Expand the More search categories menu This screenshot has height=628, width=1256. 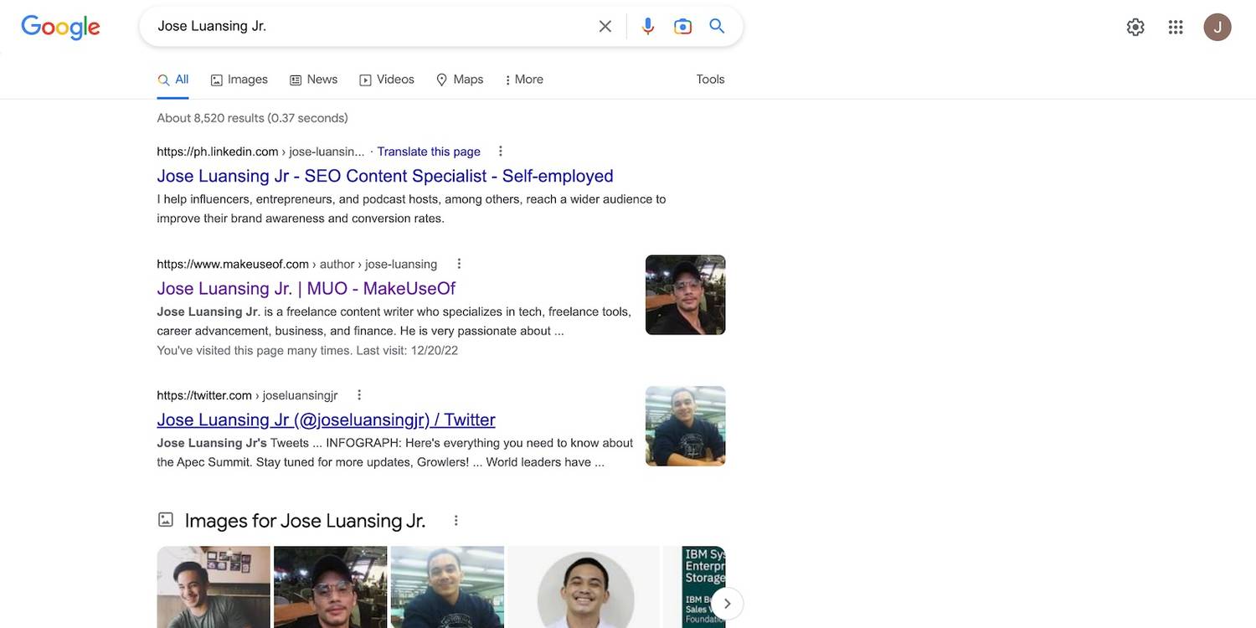(x=524, y=80)
